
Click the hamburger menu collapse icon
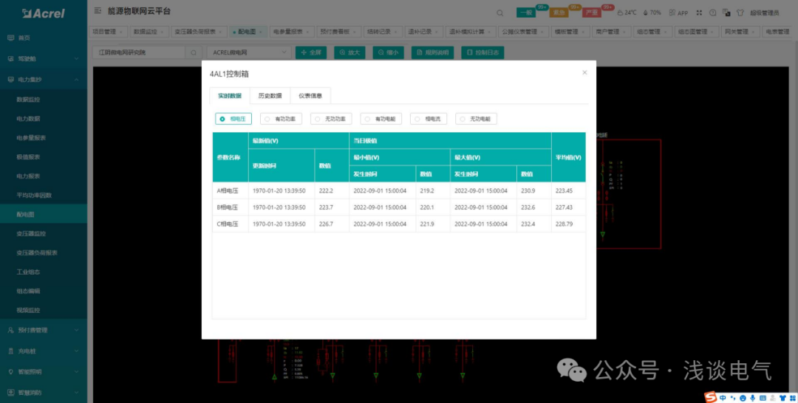click(x=98, y=10)
